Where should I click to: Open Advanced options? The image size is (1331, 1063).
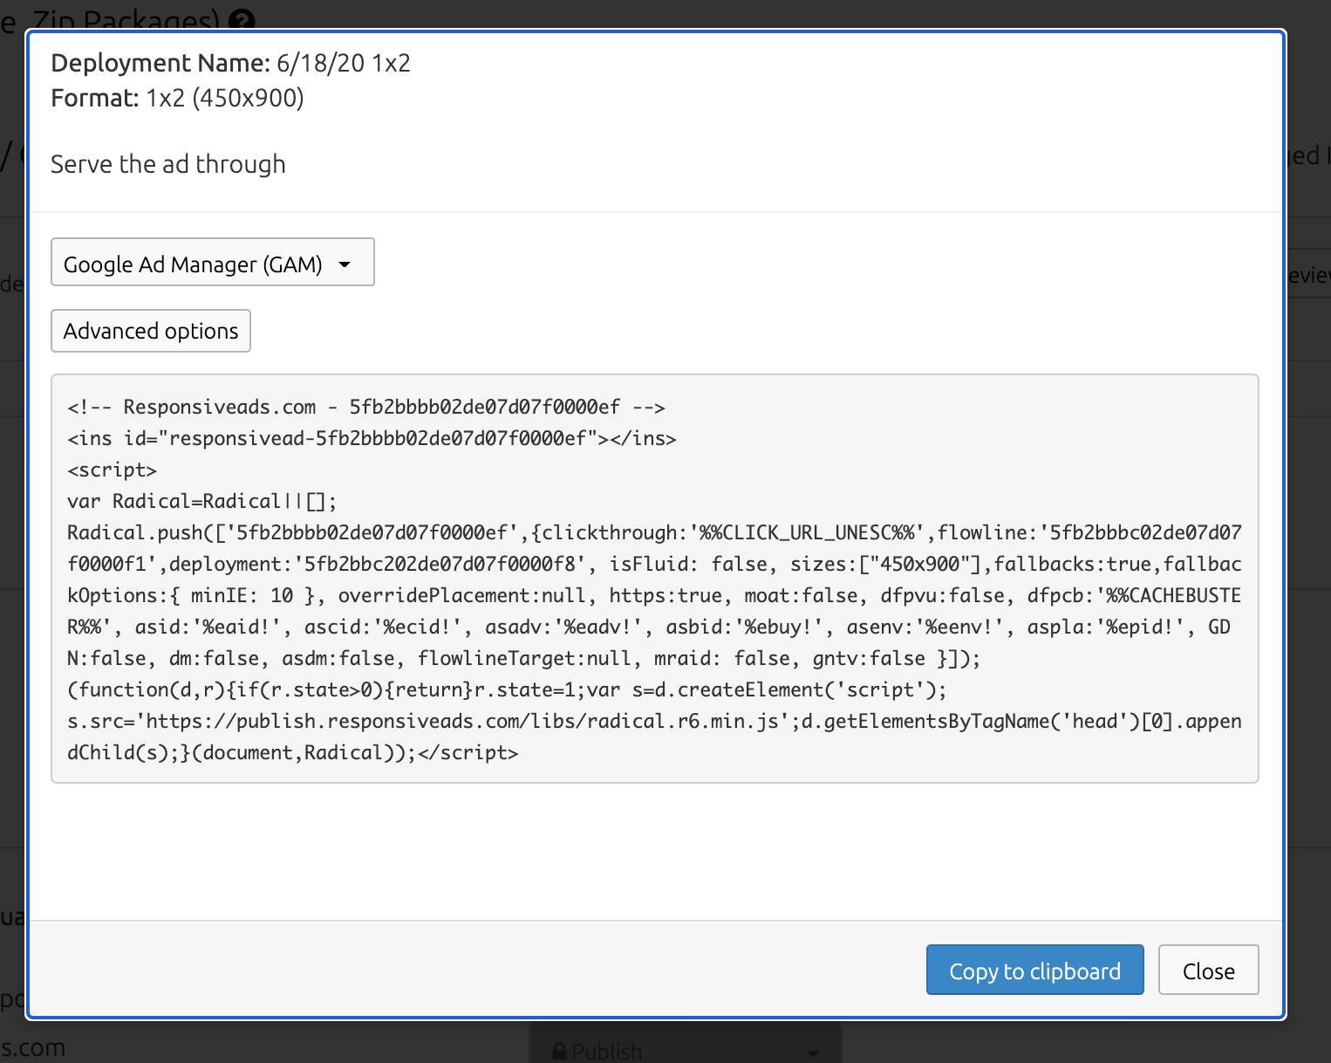point(151,331)
